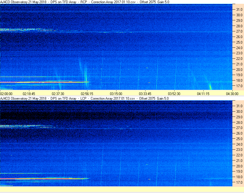244x193 pixels.
Task: Click the 02:18:45 time axis label
Action: 29,94
